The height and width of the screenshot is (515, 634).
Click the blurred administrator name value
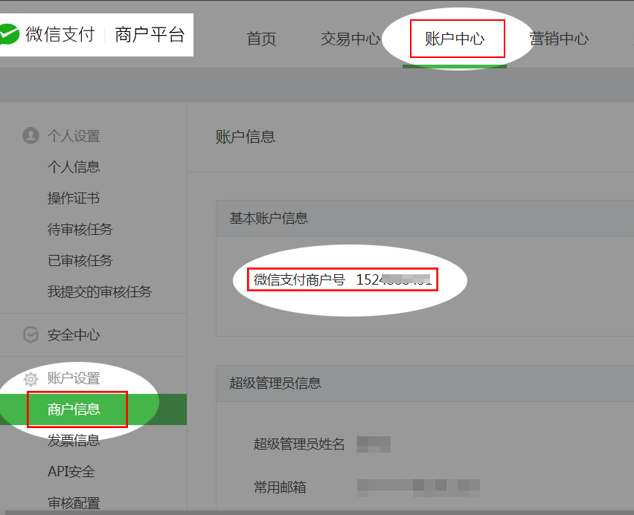tap(374, 444)
